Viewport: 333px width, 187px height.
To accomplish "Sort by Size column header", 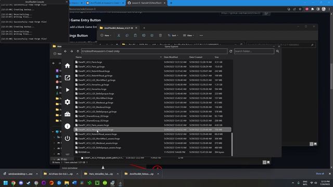I will pos(216,57).
